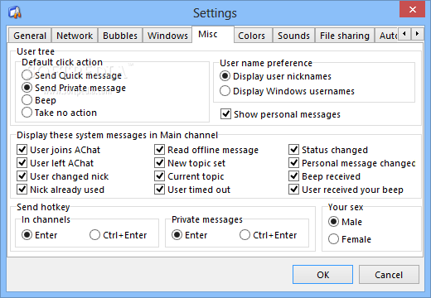
Task: Open the Network tab
Action: (75, 36)
